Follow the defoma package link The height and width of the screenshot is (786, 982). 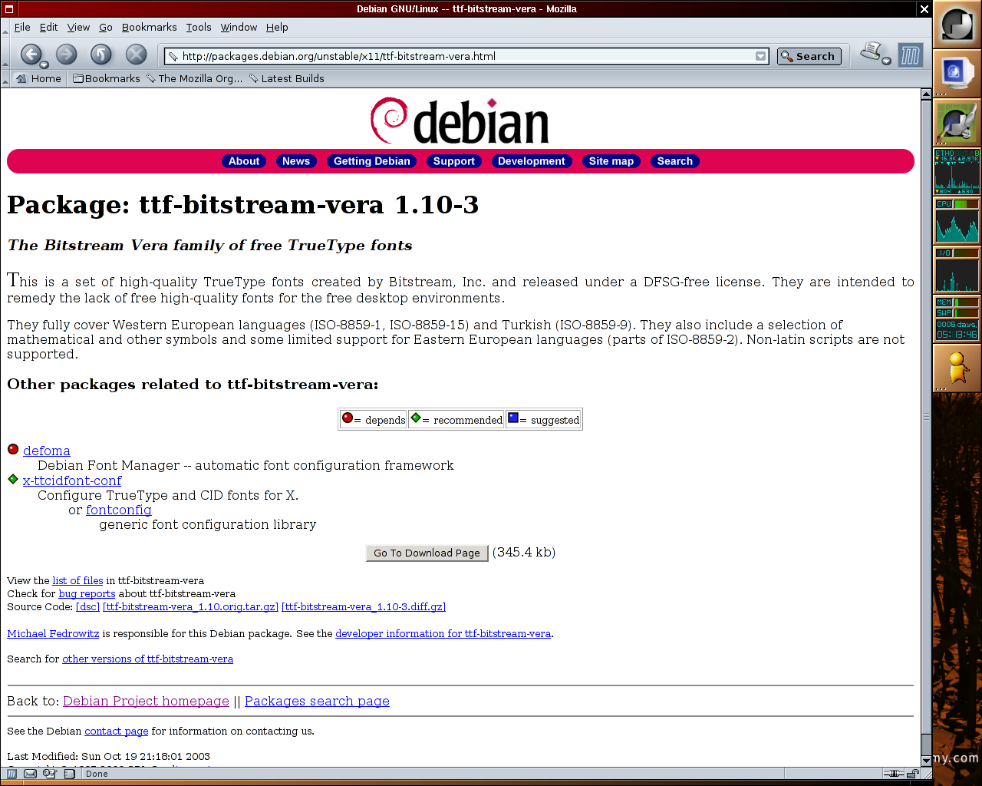click(46, 451)
